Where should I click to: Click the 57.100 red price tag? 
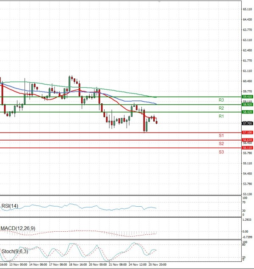(x=248, y=133)
